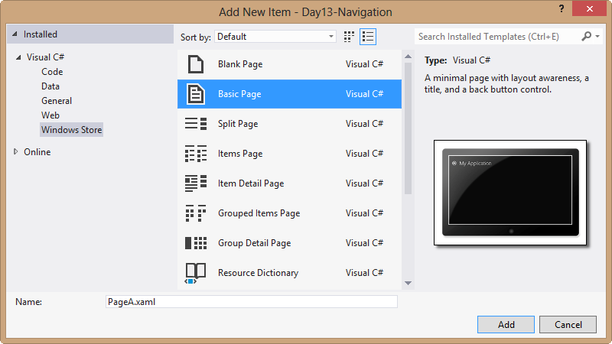Choose the Items Page template icon
Viewport: 612px width, 344px height.
click(x=196, y=154)
